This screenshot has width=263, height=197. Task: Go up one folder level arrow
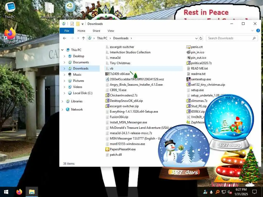click(x=83, y=38)
